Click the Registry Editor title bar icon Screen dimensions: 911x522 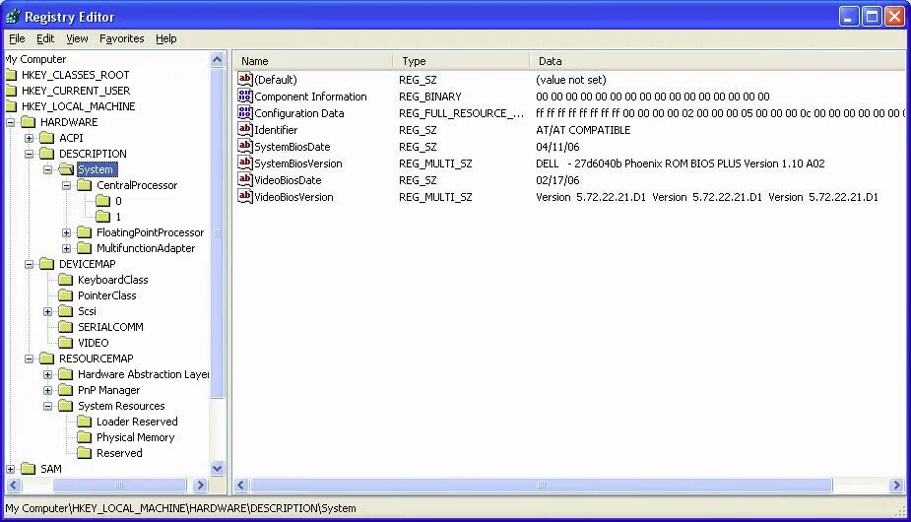click(12, 17)
